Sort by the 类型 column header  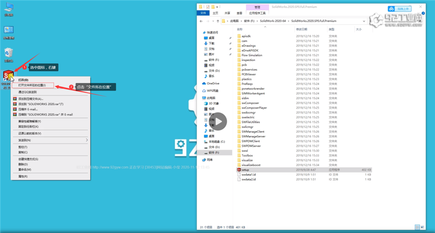pyautogui.click(x=332, y=29)
